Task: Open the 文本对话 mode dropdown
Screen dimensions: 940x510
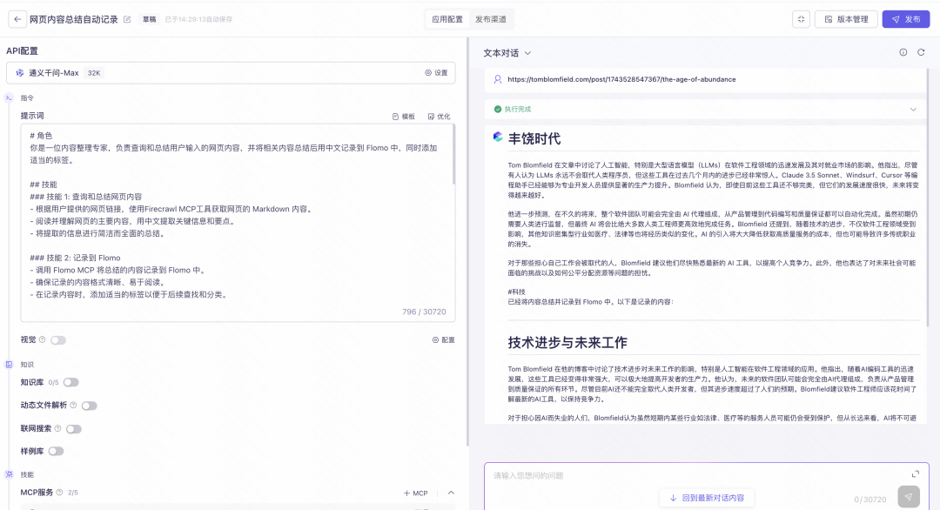Action: tap(507, 53)
